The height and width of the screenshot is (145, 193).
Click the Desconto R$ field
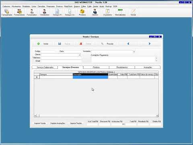click(x=105, y=124)
